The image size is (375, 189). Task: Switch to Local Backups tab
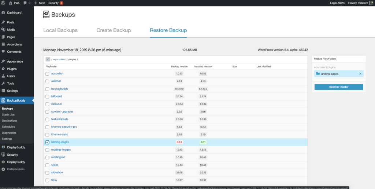coord(60,30)
